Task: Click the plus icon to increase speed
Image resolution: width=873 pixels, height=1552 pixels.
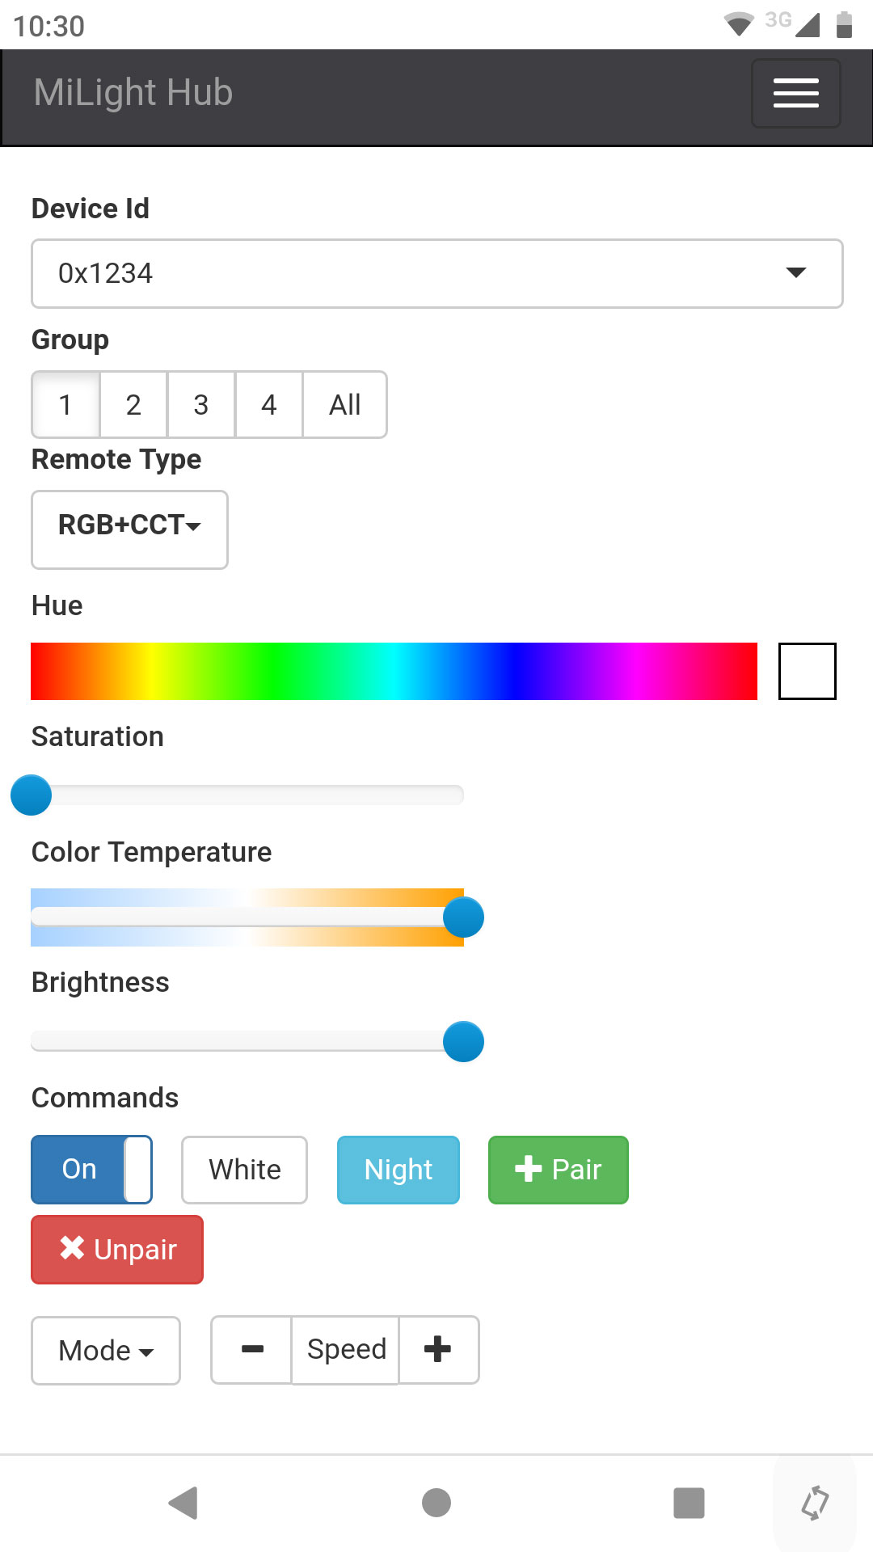Action: pos(438,1349)
